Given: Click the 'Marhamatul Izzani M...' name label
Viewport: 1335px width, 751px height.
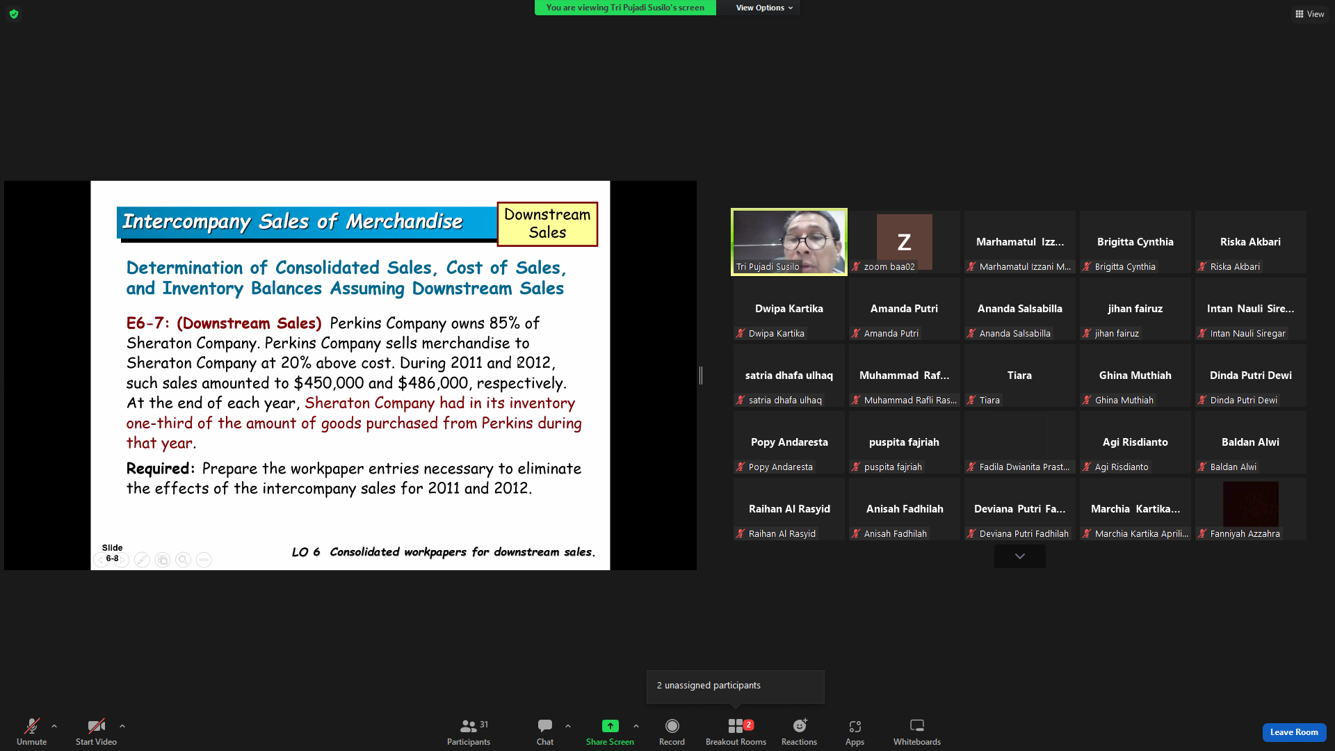Looking at the screenshot, I should tap(1025, 267).
